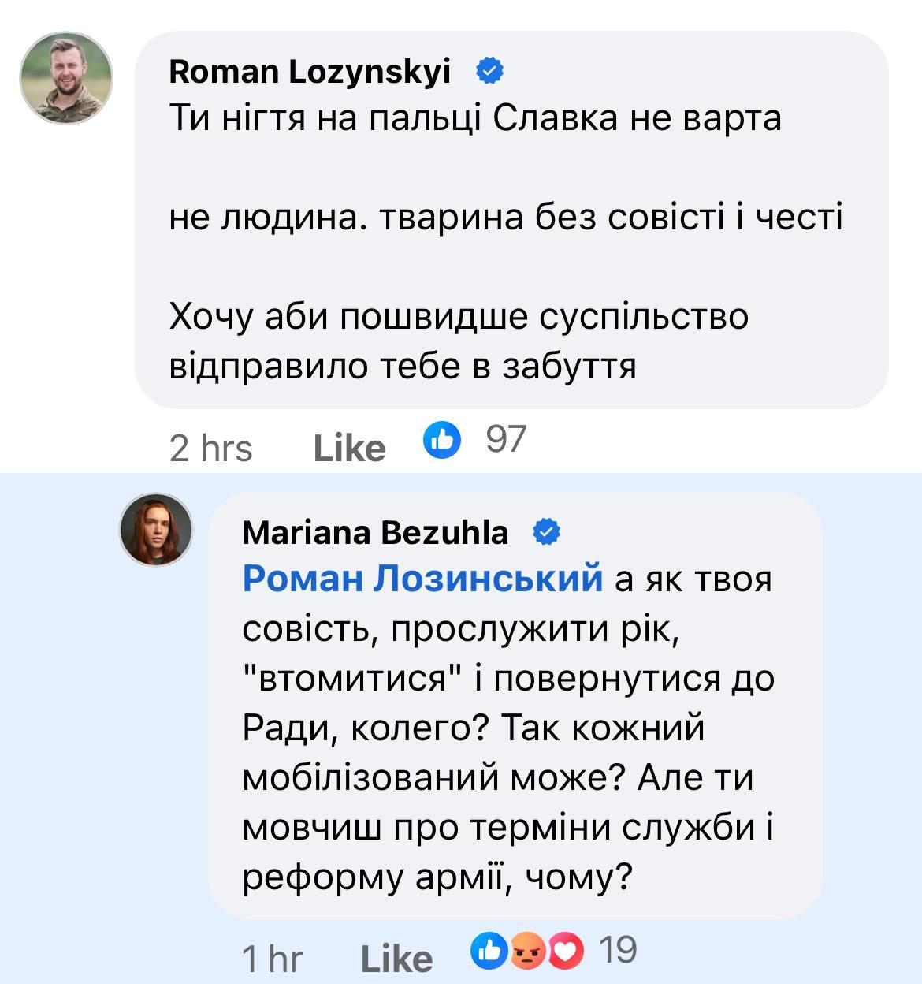The width and height of the screenshot is (922, 987).
Task: Click the verified badge beside Roman Lozynskyi
Action: [489, 72]
